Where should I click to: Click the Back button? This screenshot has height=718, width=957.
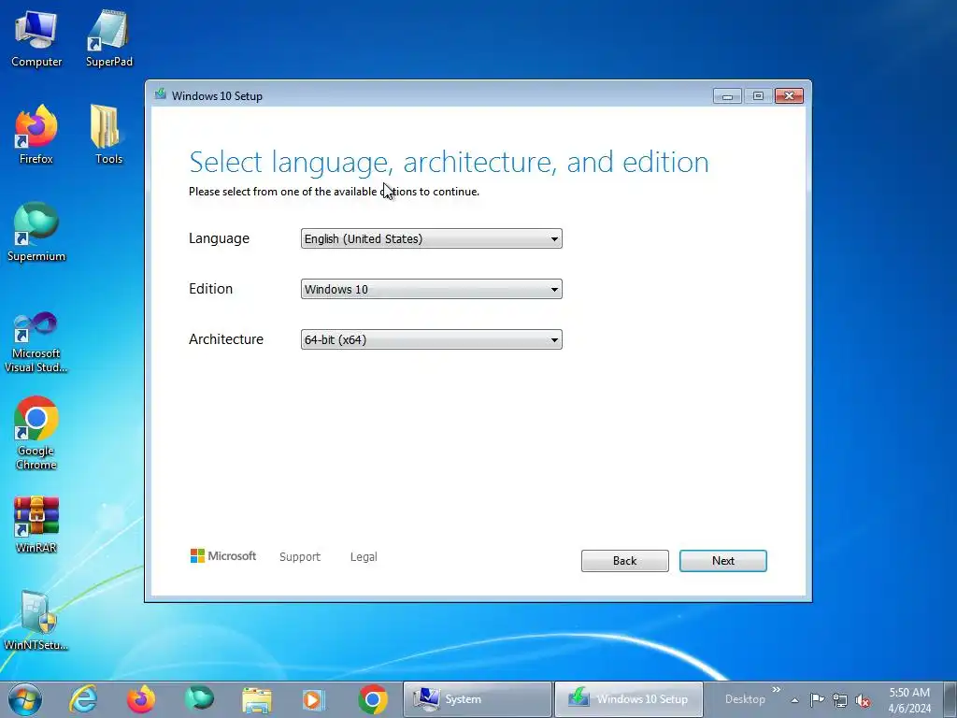tap(625, 561)
